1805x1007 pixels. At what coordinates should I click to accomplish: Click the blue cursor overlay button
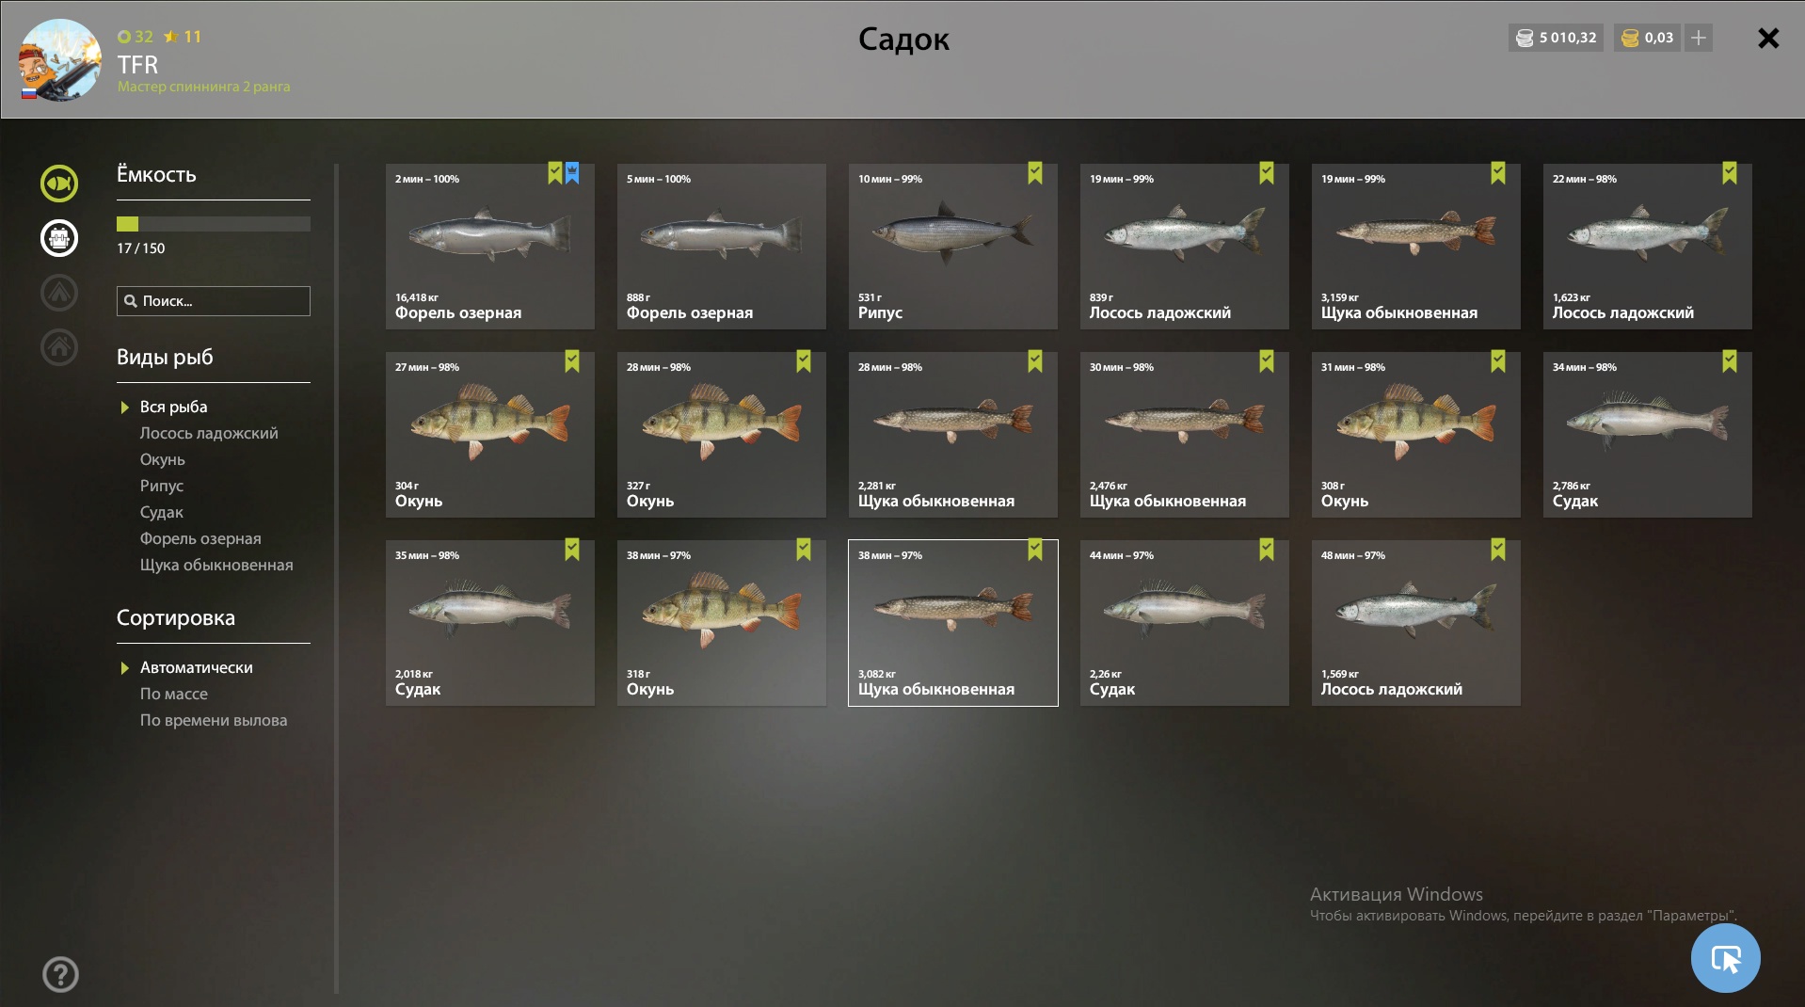click(x=1726, y=958)
